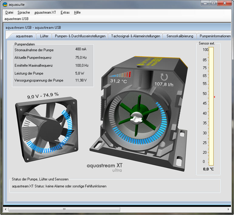
Task: Open the Hilfe menu
Action: (x=77, y=12)
